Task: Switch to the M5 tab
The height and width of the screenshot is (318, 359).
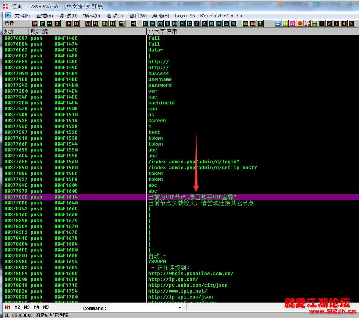Action: [x=46, y=307]
